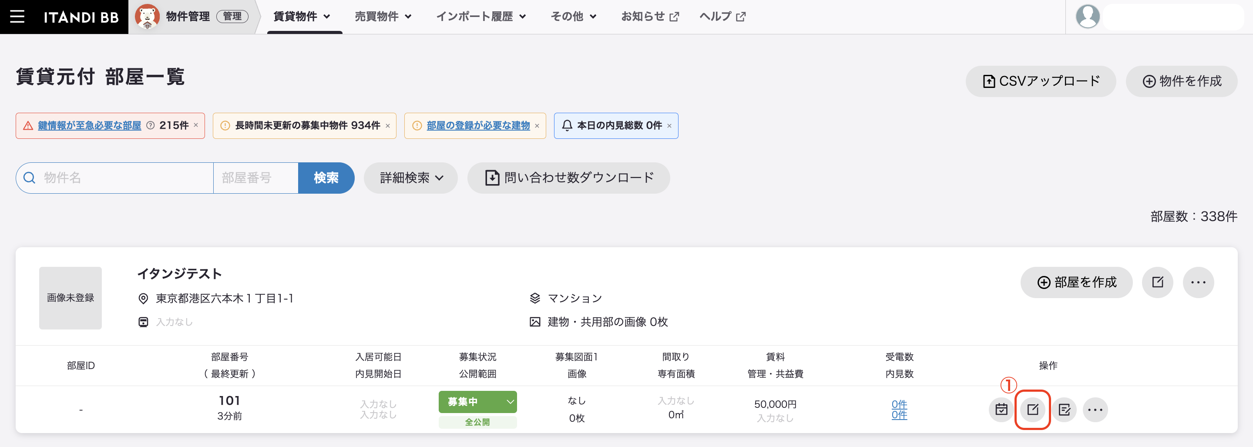
Task: Click the red warning triangle icon
Action: (x=28, y=125)
